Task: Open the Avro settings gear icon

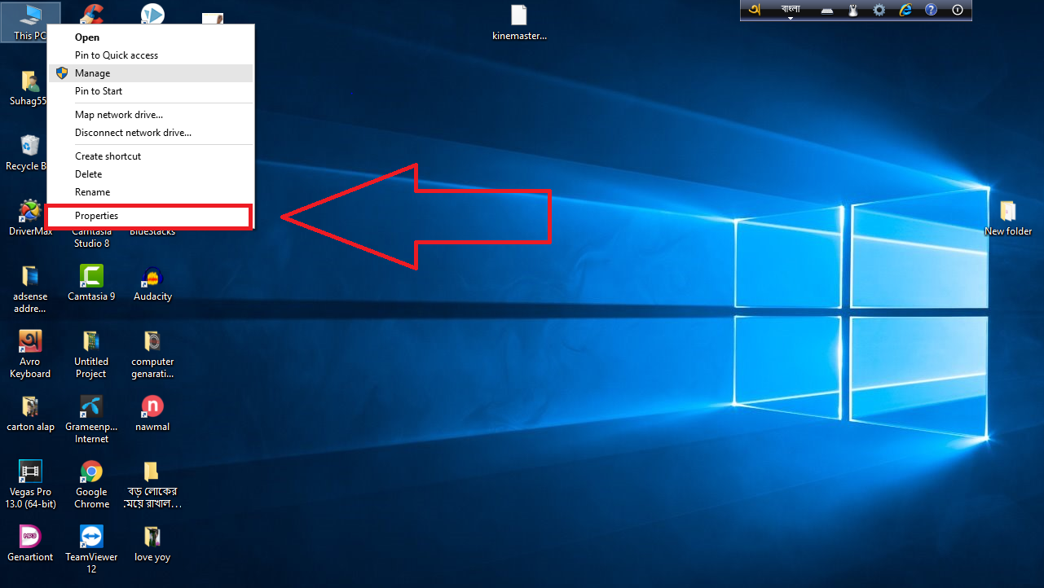Action: [x=879, y=10]
